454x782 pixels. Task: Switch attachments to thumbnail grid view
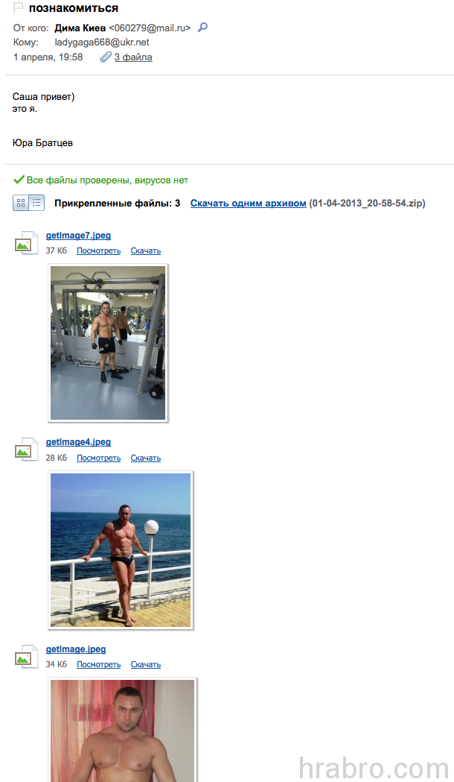click(21, 203)
